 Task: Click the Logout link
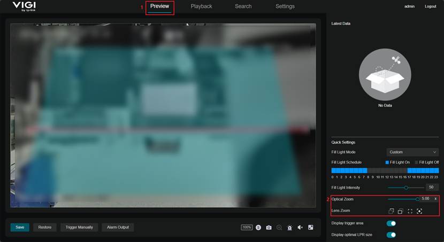[430, 6]
